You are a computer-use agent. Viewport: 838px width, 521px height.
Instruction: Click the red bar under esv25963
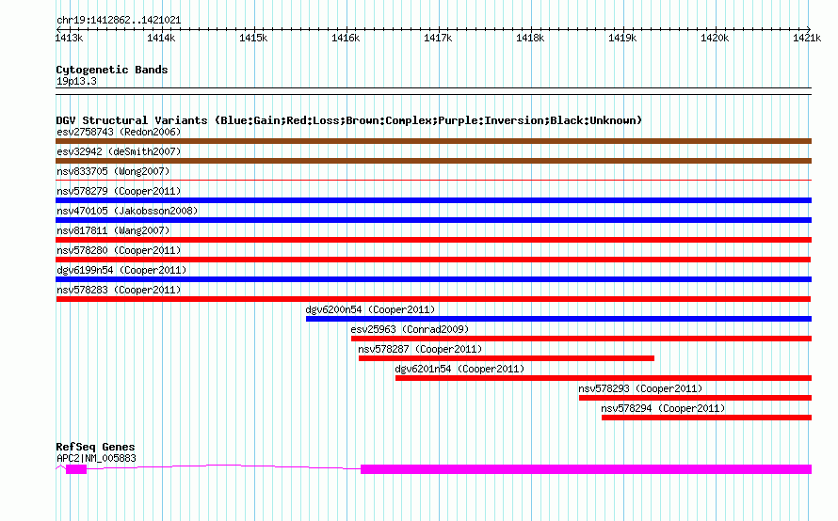point(582,339)
